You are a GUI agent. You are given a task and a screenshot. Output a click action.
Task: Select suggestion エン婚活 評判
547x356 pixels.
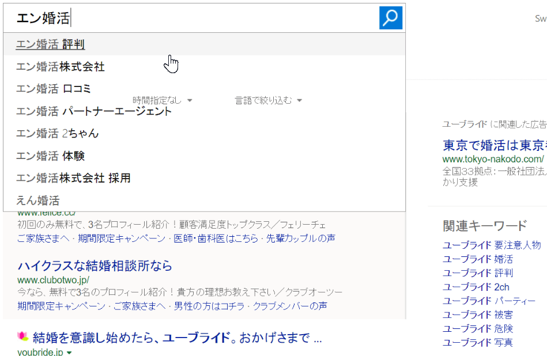coord(51,44)
